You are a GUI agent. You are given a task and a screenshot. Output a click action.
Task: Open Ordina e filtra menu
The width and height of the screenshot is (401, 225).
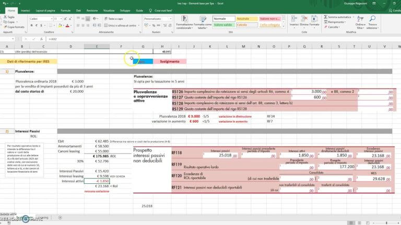360,22
